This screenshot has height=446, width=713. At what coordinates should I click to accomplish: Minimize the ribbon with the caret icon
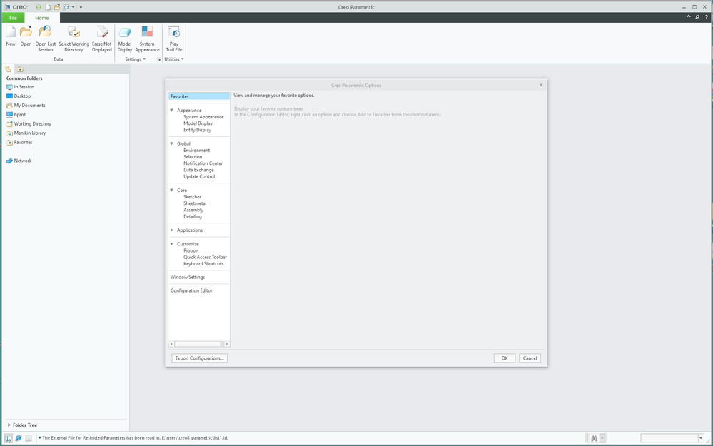coord(689,17)
